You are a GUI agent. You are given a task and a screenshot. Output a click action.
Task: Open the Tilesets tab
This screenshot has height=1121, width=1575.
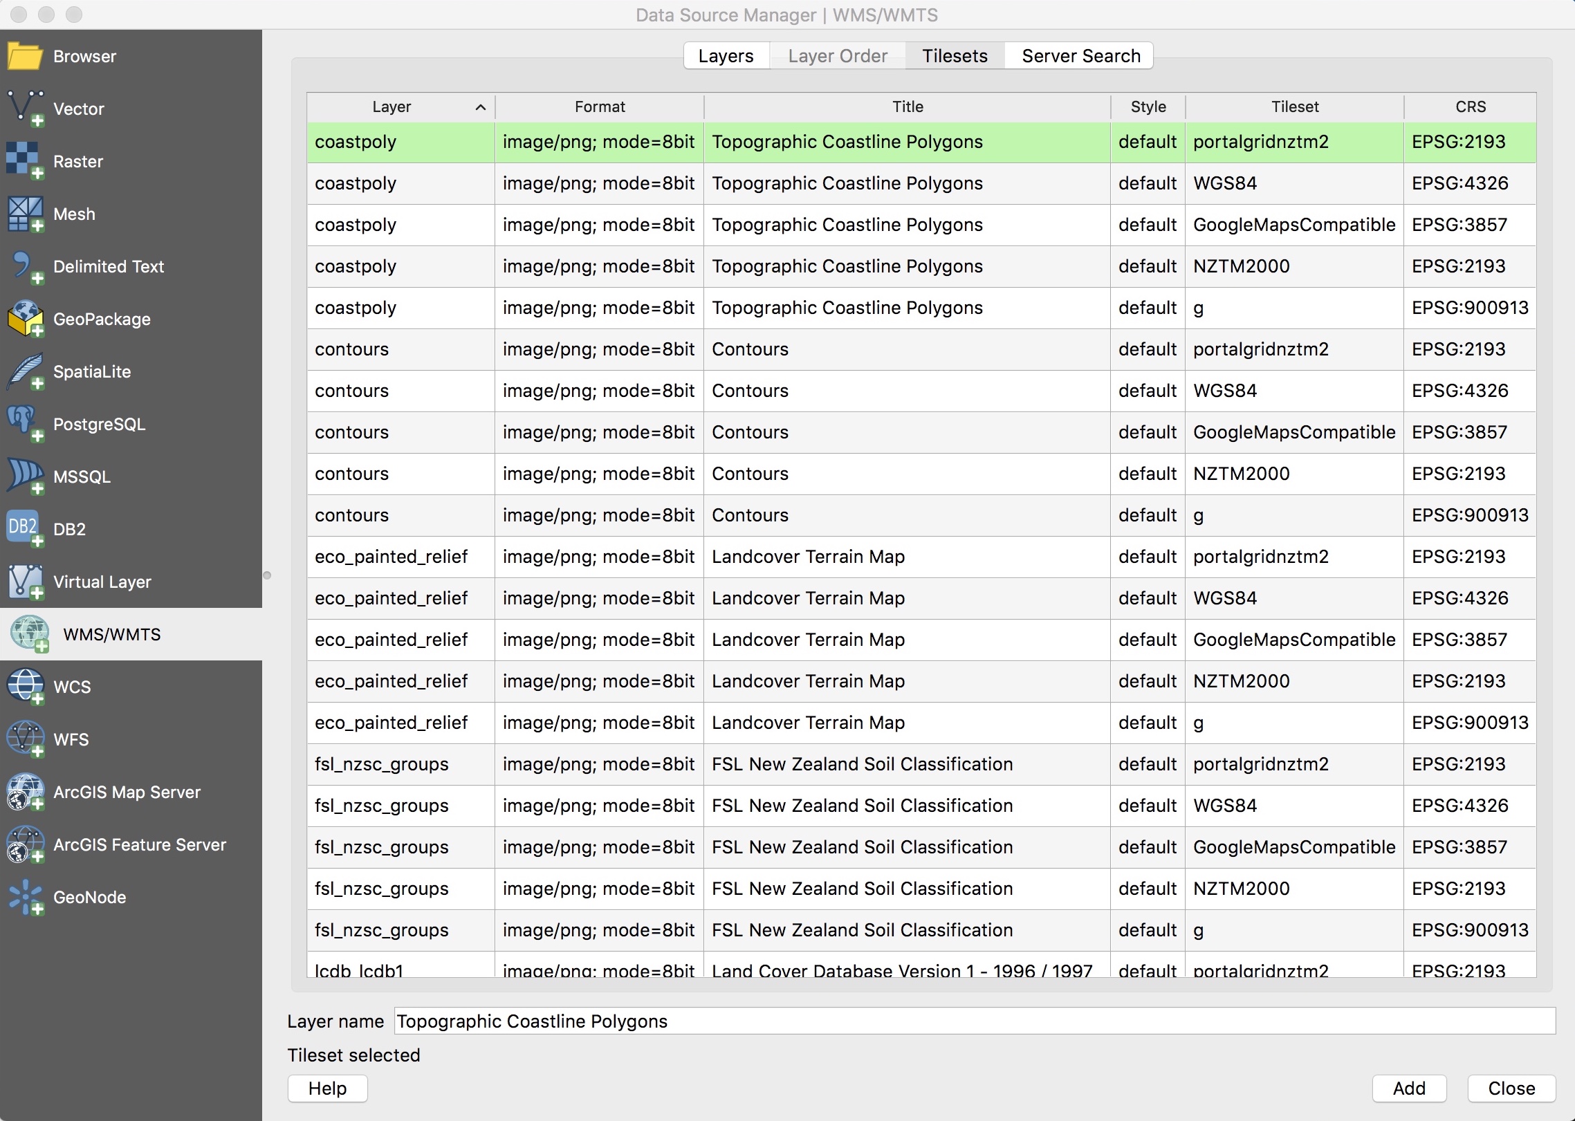955,56
